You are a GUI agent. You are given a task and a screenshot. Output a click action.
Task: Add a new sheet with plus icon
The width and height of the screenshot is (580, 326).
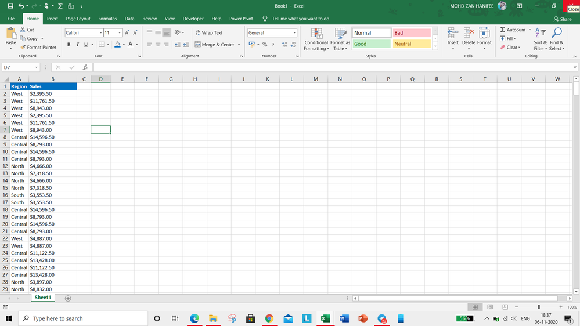[68, 298]
